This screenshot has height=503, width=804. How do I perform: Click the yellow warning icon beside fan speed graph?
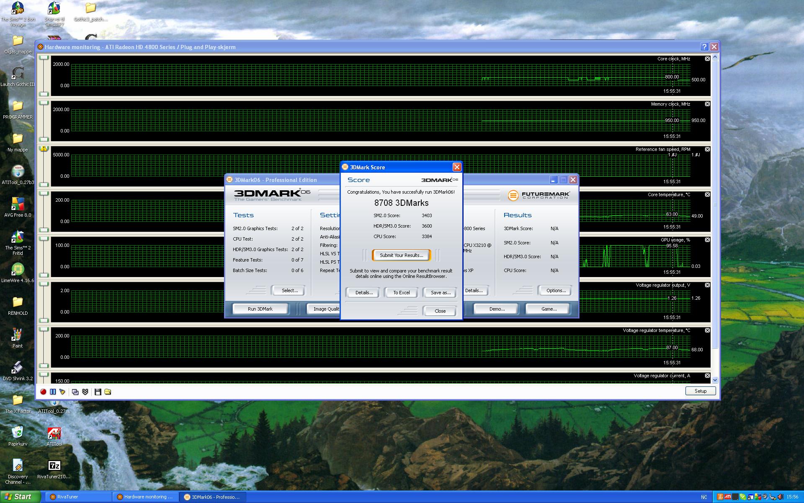click(x=44, y=148)
